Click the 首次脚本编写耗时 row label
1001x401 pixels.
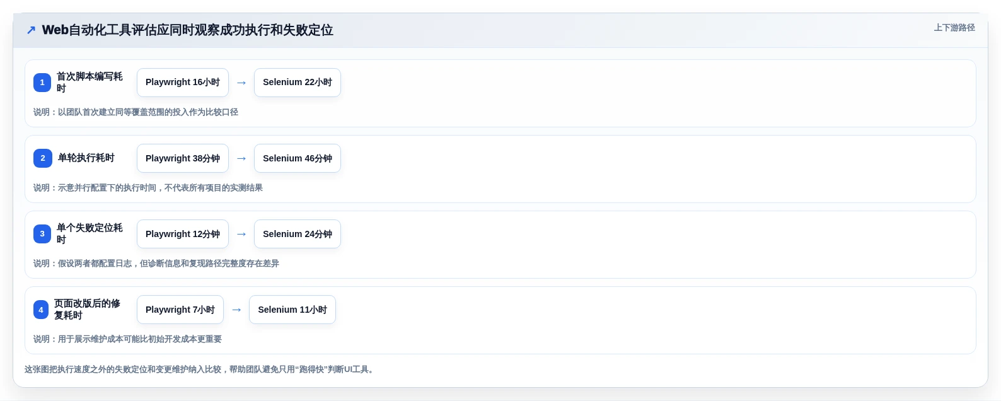[90, 83]
